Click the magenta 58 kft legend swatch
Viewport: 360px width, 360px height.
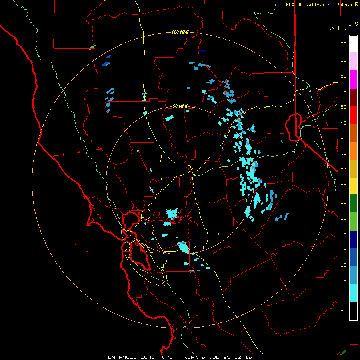click(353, 80)
